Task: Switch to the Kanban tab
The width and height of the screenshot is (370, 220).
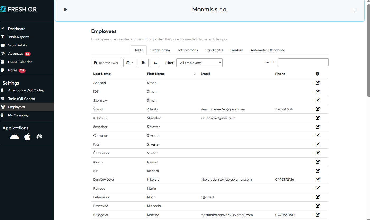Action: click(x=237, y=50)
